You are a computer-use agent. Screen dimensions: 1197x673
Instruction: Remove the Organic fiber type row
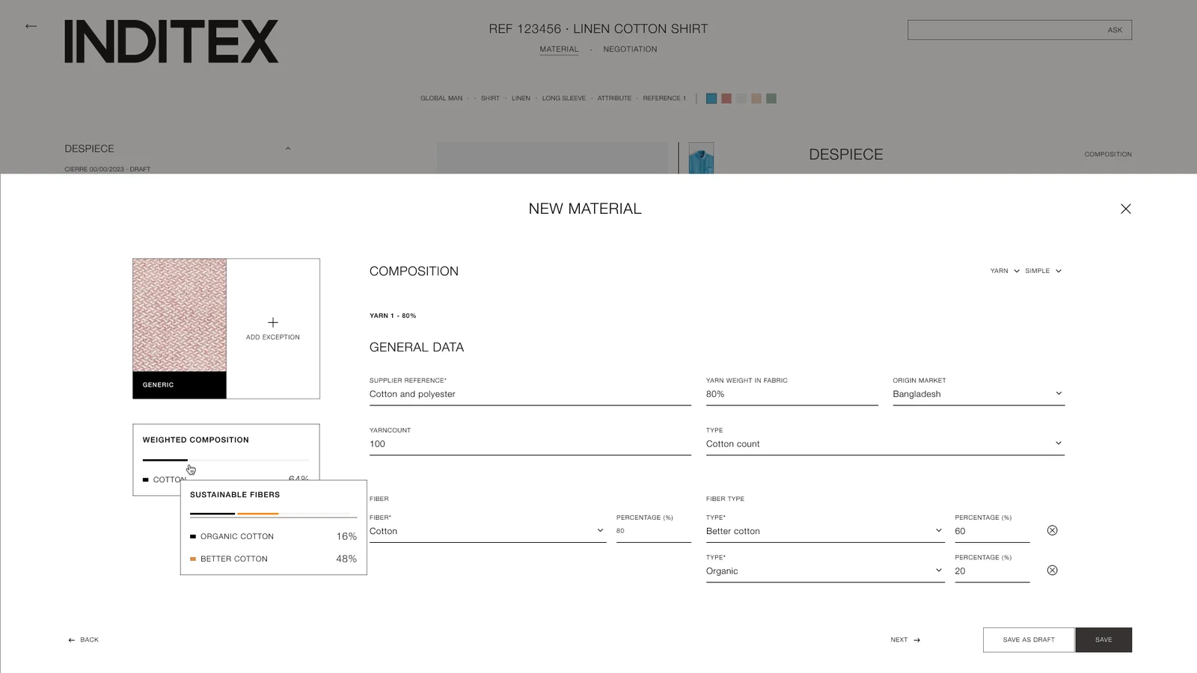[1052, 570]
